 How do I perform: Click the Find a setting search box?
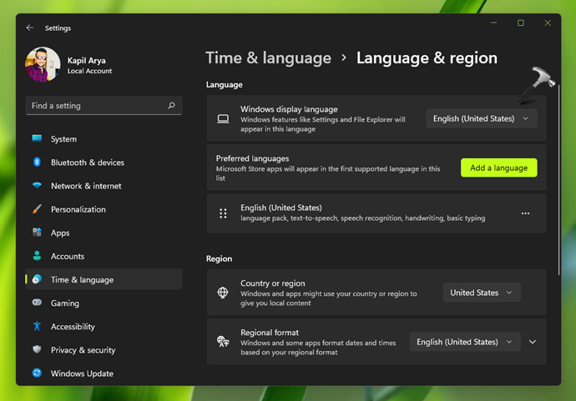coord(96,106)
